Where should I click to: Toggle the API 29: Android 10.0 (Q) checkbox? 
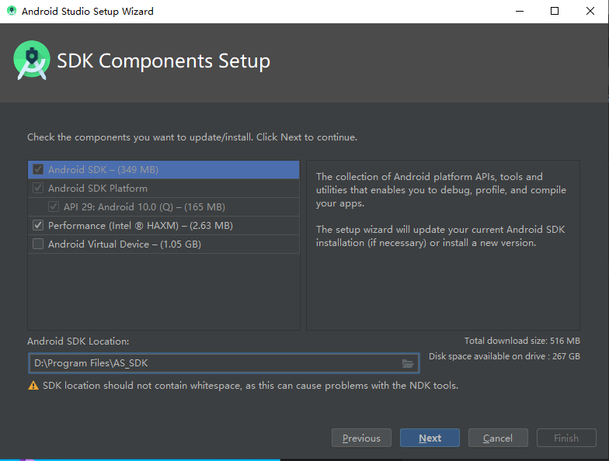[54, 206]
